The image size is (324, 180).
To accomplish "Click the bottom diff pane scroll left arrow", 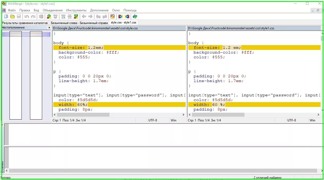I will (7, 171).
